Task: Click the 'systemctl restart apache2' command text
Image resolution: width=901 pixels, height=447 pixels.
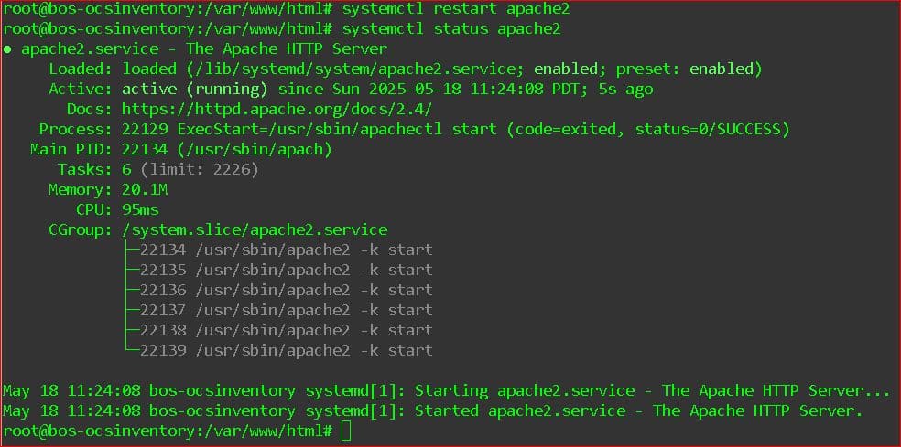Action: 456,9
